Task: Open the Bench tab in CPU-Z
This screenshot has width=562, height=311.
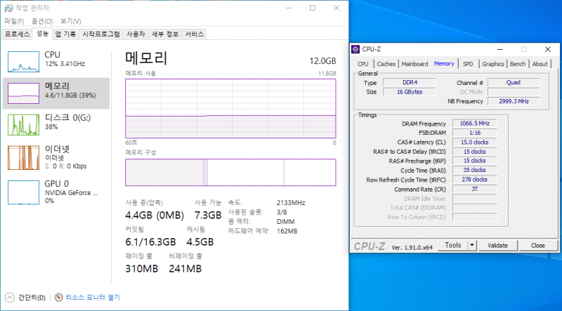Action: (518, 64)
